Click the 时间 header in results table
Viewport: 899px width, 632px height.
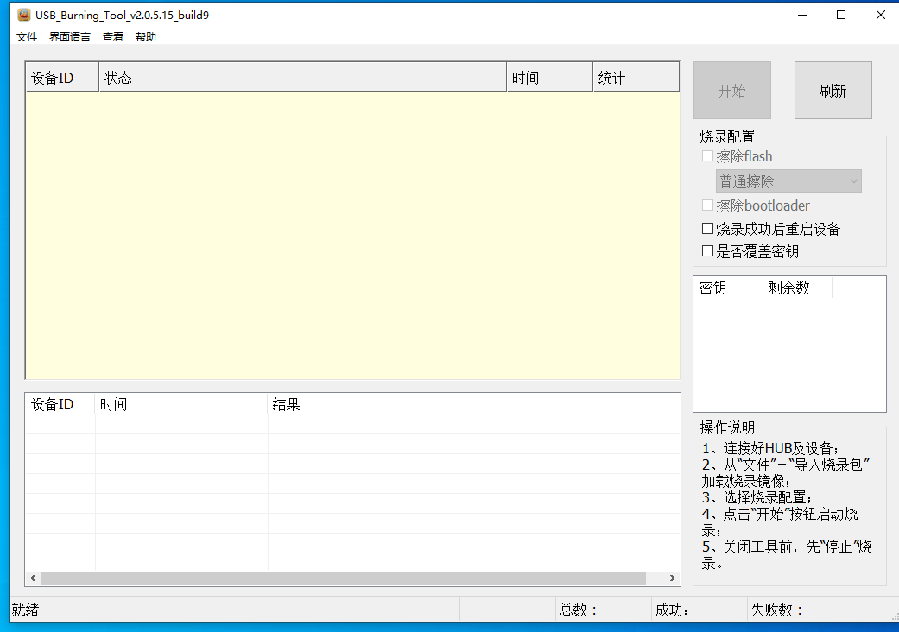point(181,405)
